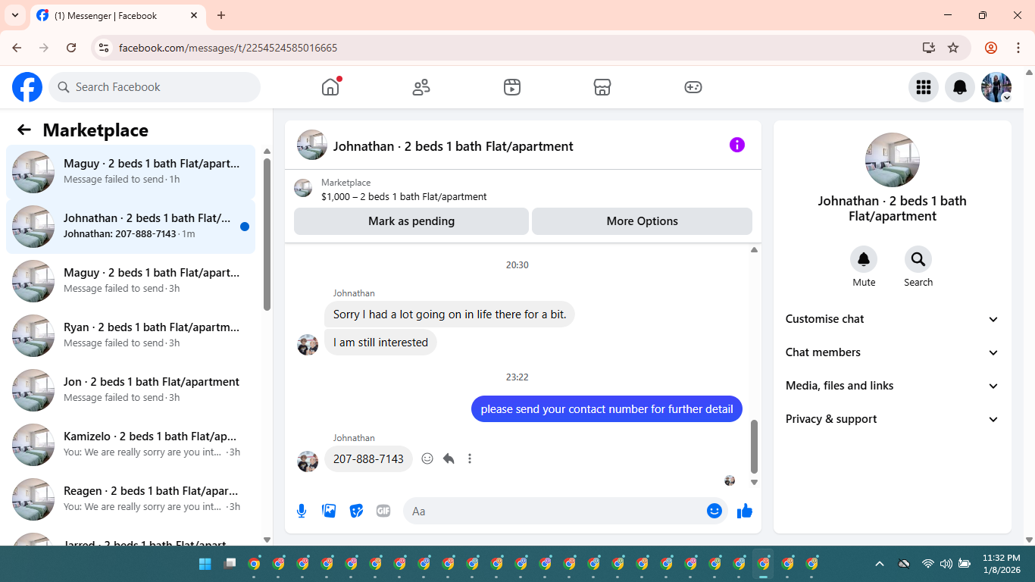Click the address bar URL

coord(228,48)
